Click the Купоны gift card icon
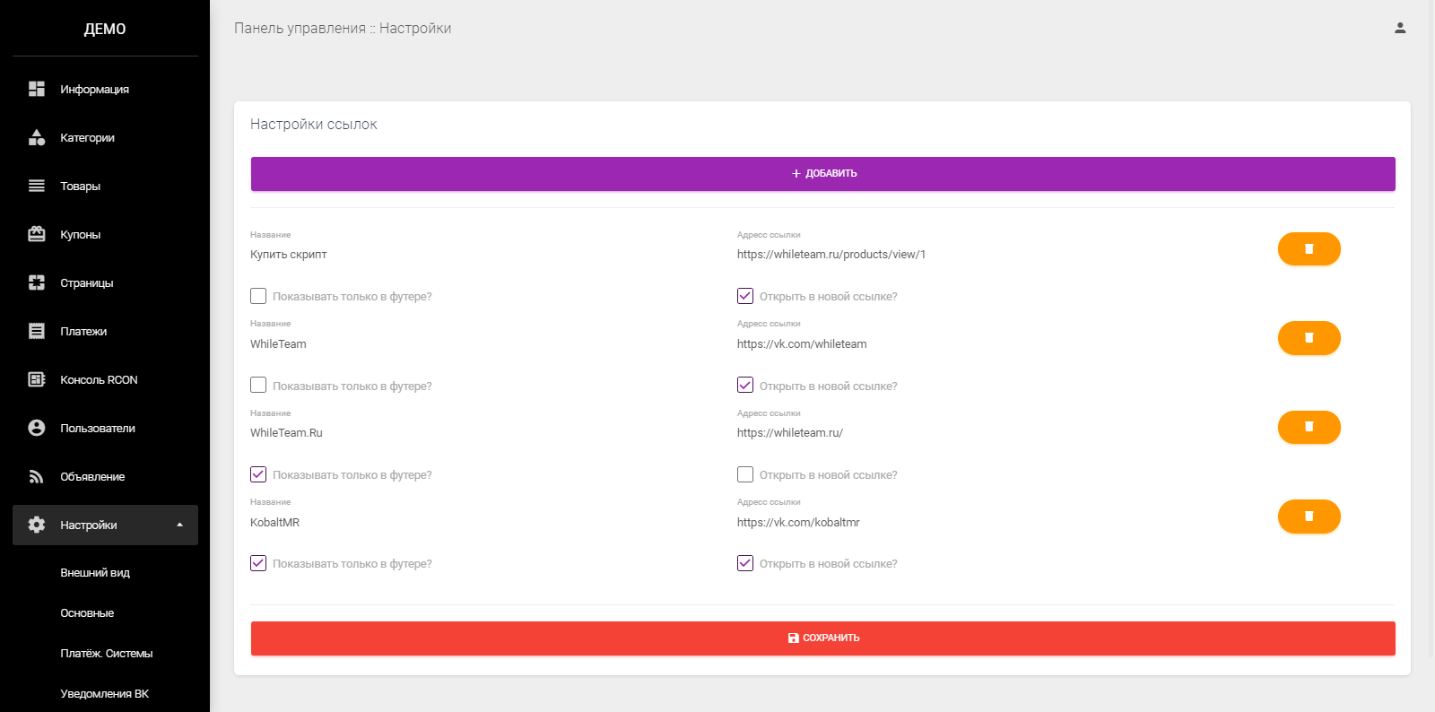The width and height of the screenshot is (1435, 712). (37, 234)
